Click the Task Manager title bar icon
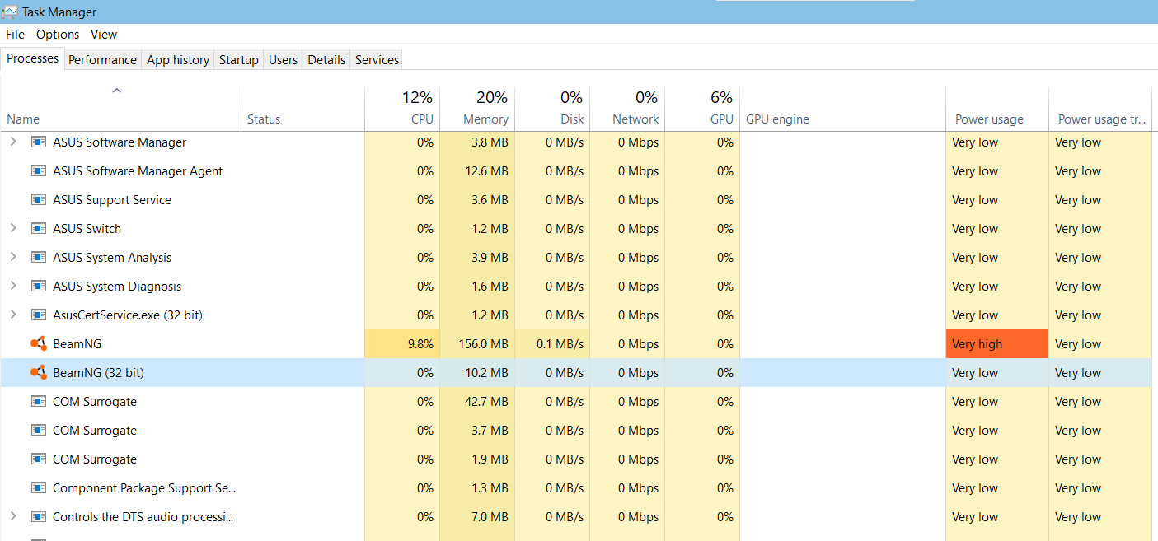The image size is (1158, 541). 11,12
